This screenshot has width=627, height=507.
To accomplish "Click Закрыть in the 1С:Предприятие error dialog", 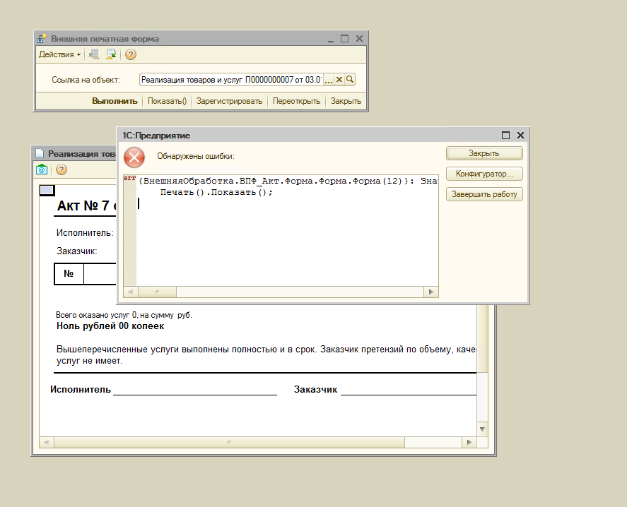I will 484,153.
